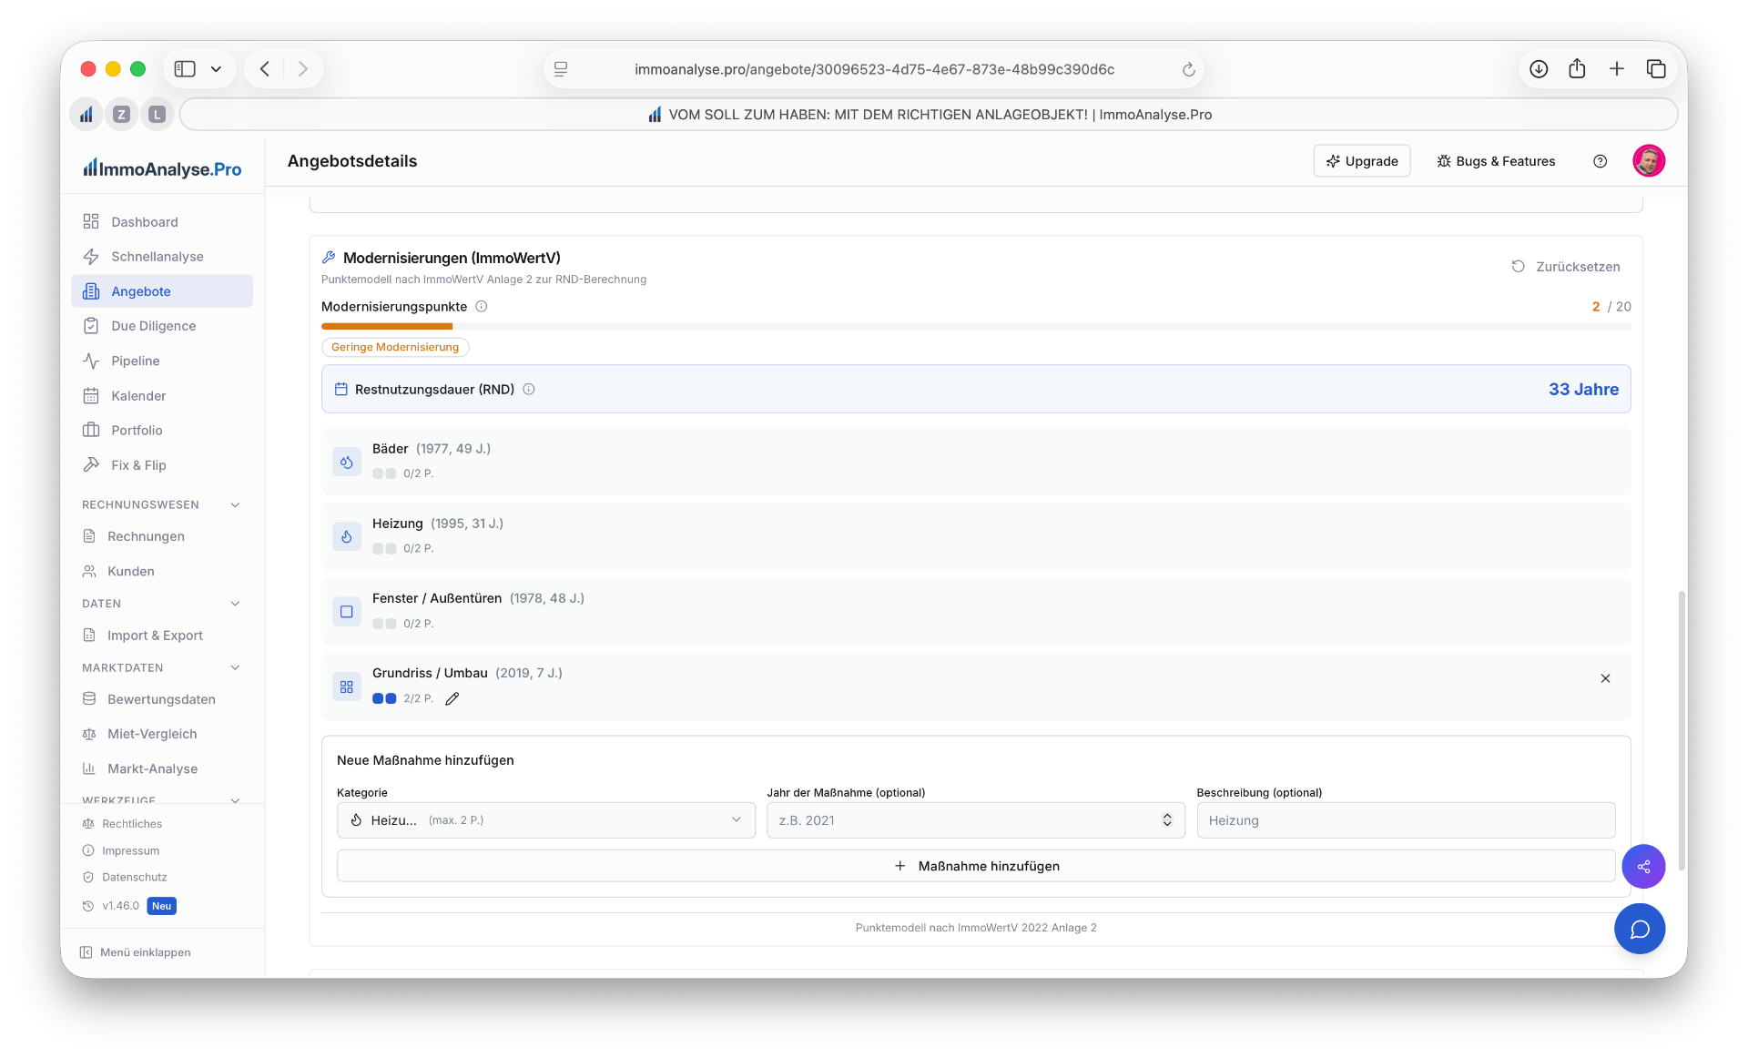Open Dashboard in sidebar

click(x=162, y=222)
